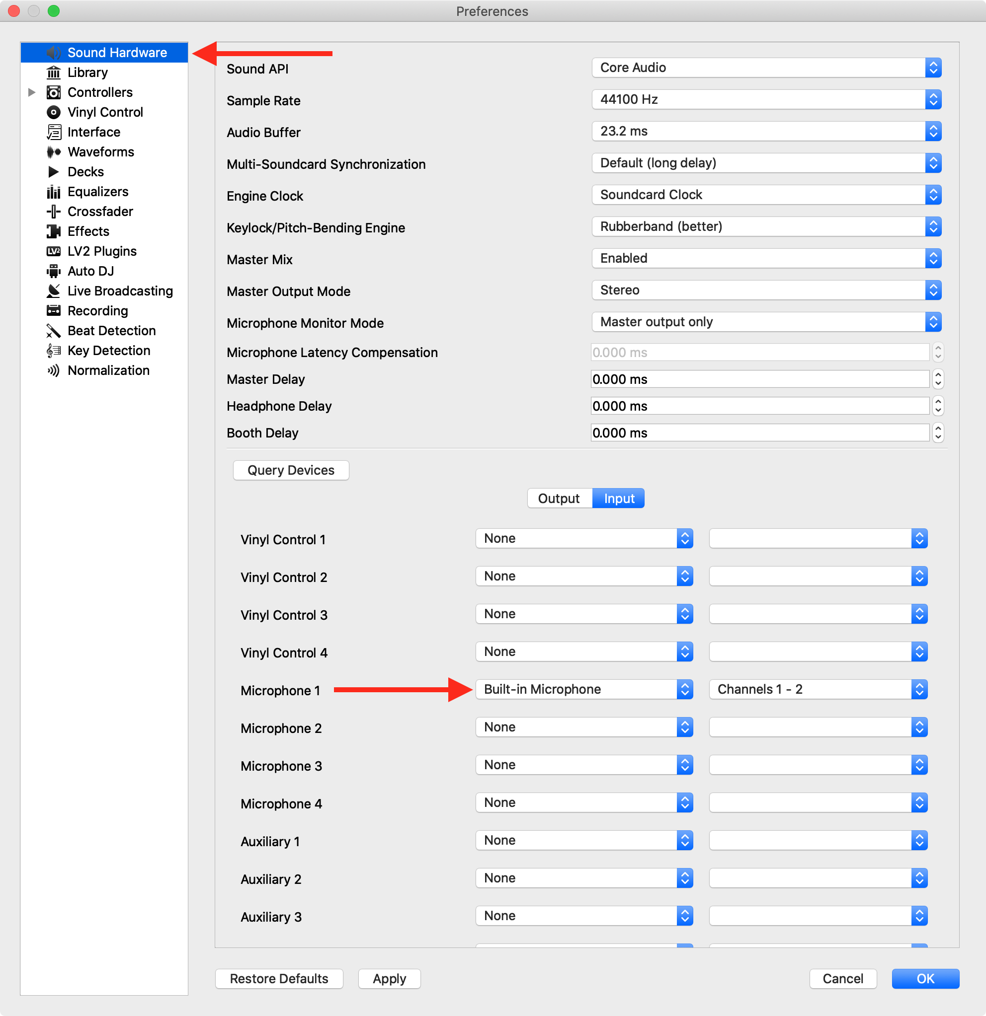This screenshot has width=986, height=1016.
Task: Open the Sound API dropdown
Action: (766, 68)
